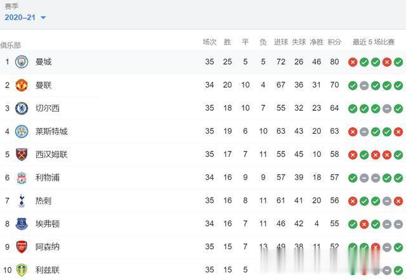Click the Liverpool club crest
Viewport: 406px width, 280px height.
[22, 177]
